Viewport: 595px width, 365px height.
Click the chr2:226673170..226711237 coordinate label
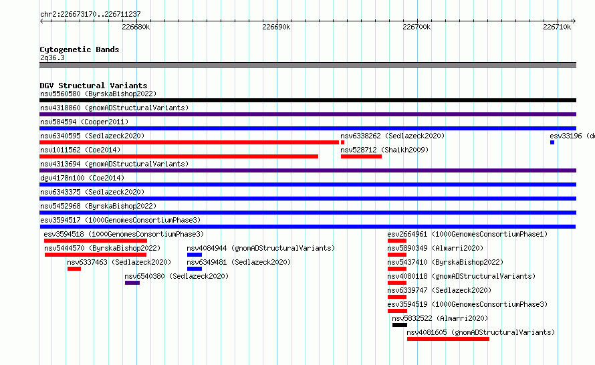90,15
